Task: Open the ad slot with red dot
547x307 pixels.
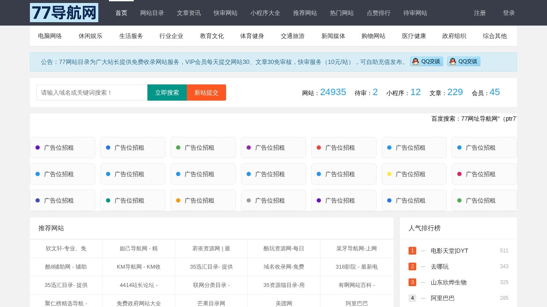Action: coord(344,148)
